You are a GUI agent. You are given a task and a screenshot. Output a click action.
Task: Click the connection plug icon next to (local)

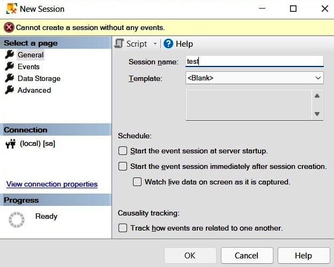click(x=11, y=144)
